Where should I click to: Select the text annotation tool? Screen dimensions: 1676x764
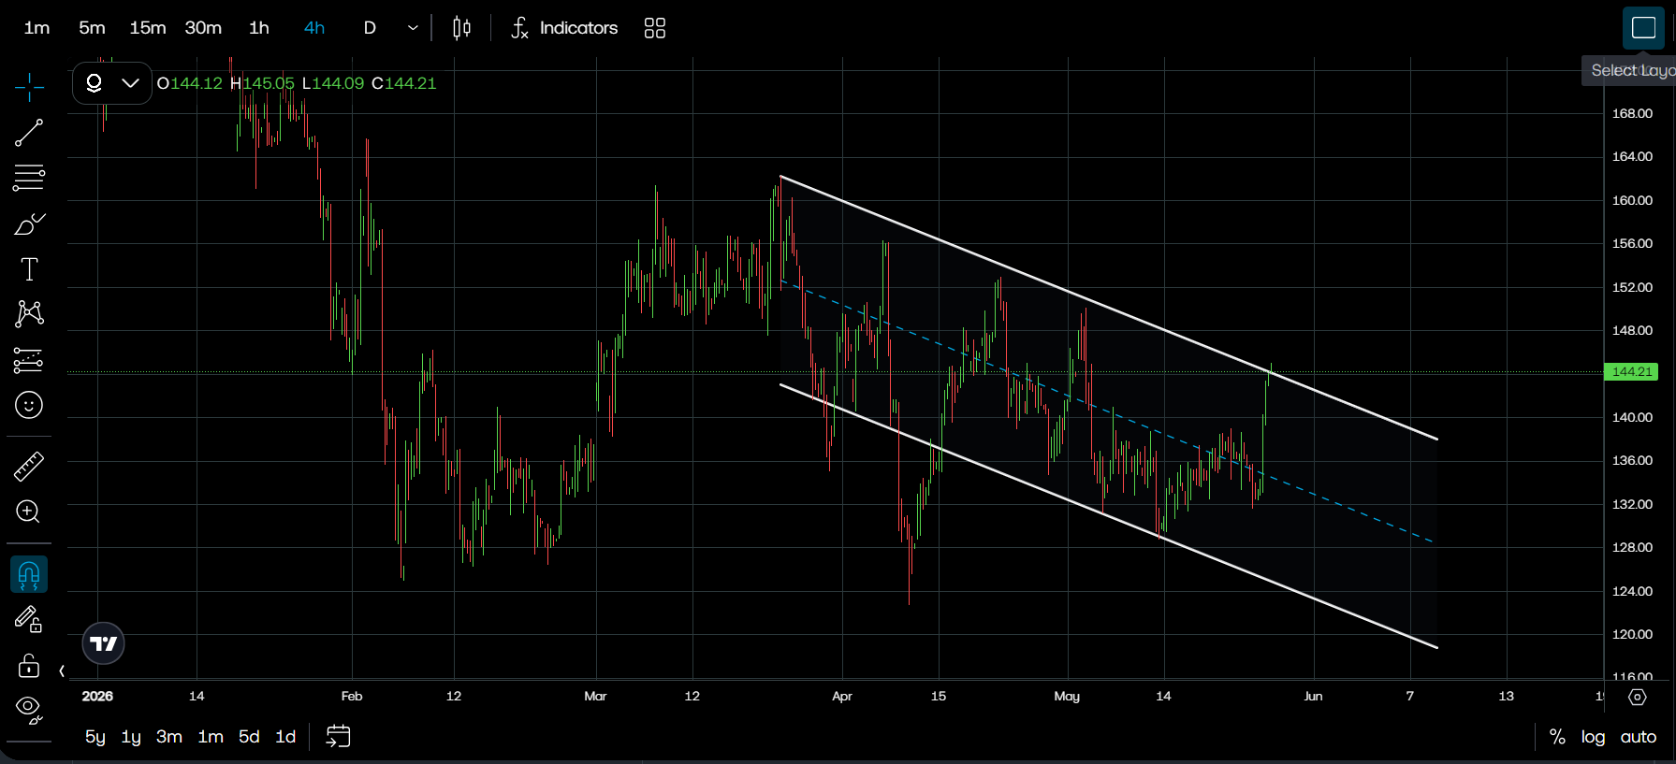pos(29,269)
